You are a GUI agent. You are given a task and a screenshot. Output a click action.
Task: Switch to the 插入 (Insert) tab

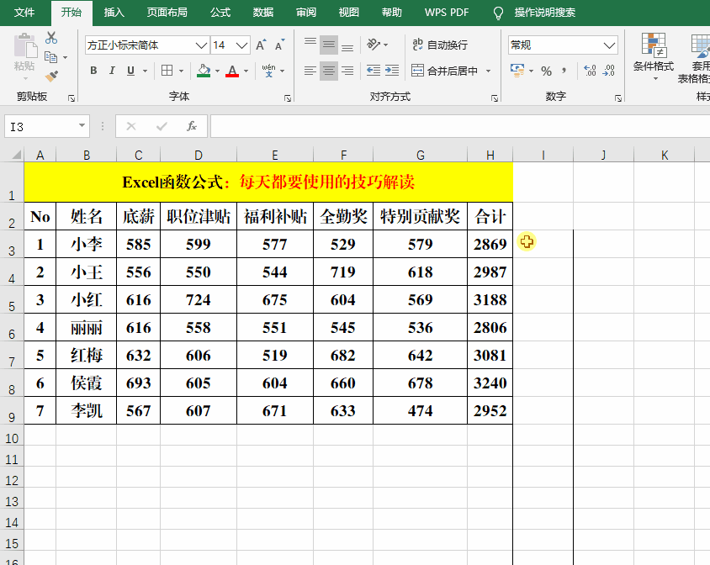click(114, 13)
